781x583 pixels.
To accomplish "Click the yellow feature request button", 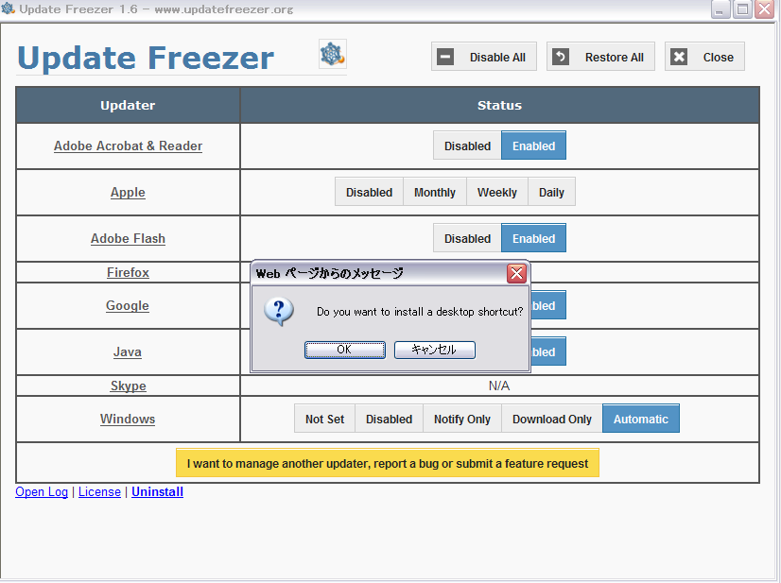I will point(387,463).
